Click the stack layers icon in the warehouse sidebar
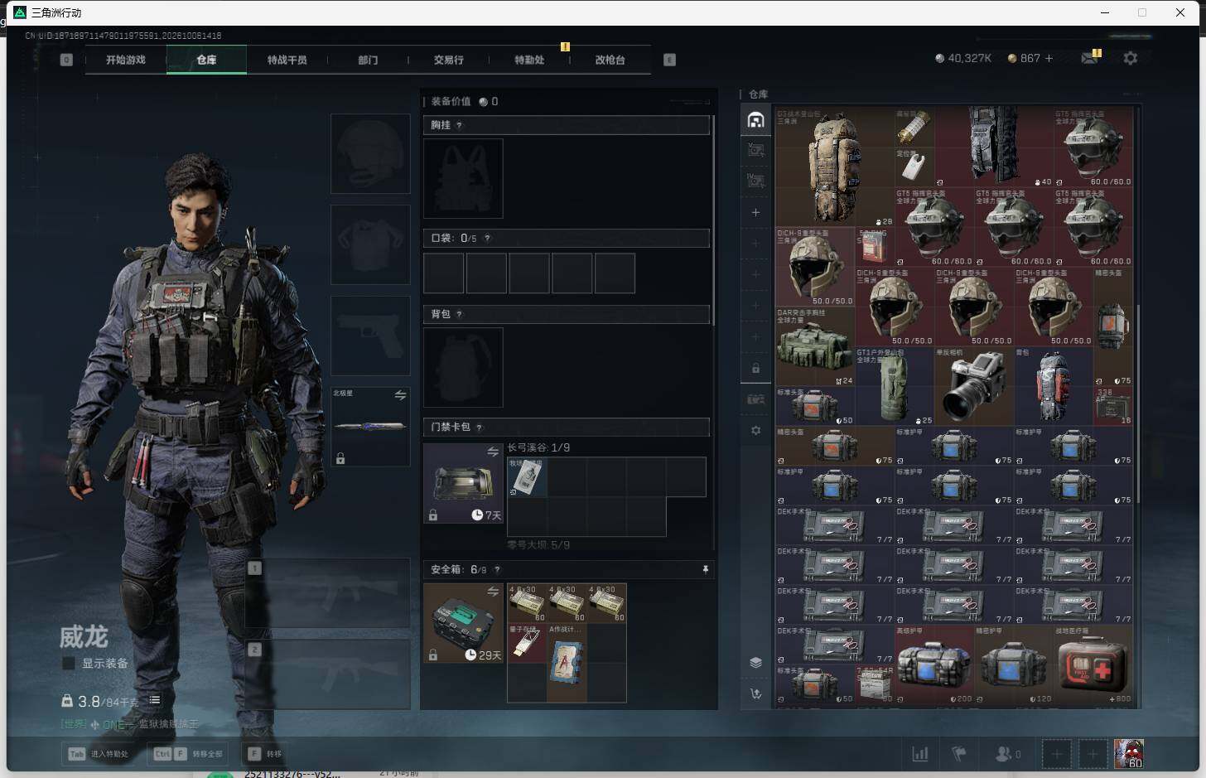The height and width of the screenshot is (778, 1206). pyautogui.click(x=755, y=662)
